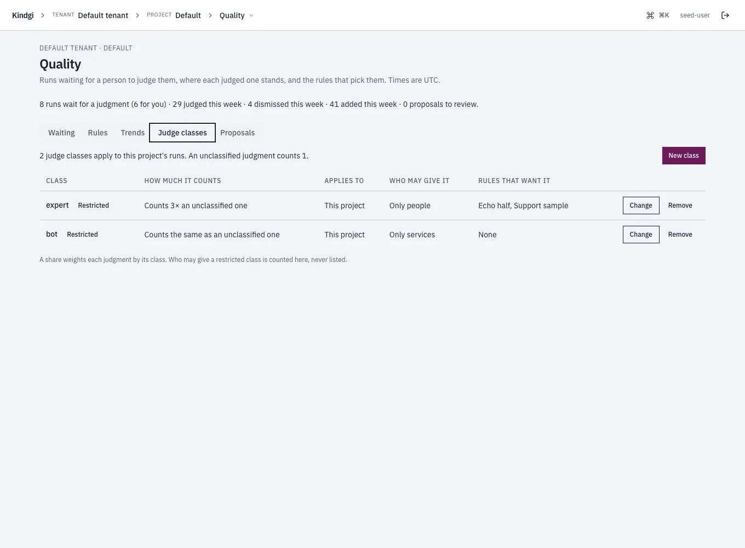The height and width of the screenshot is (548, 745).
Task: Go to the Kindgi home breadcrumb
Action: [x=23, y=15]
